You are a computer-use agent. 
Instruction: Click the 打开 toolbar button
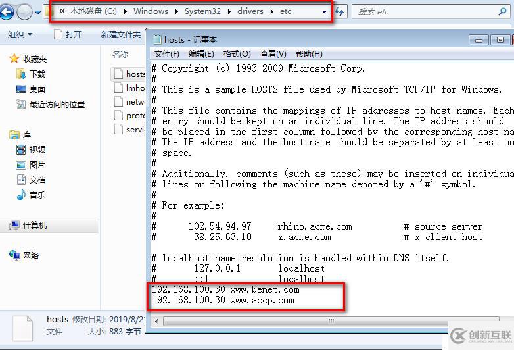click(x=68, y=34)
